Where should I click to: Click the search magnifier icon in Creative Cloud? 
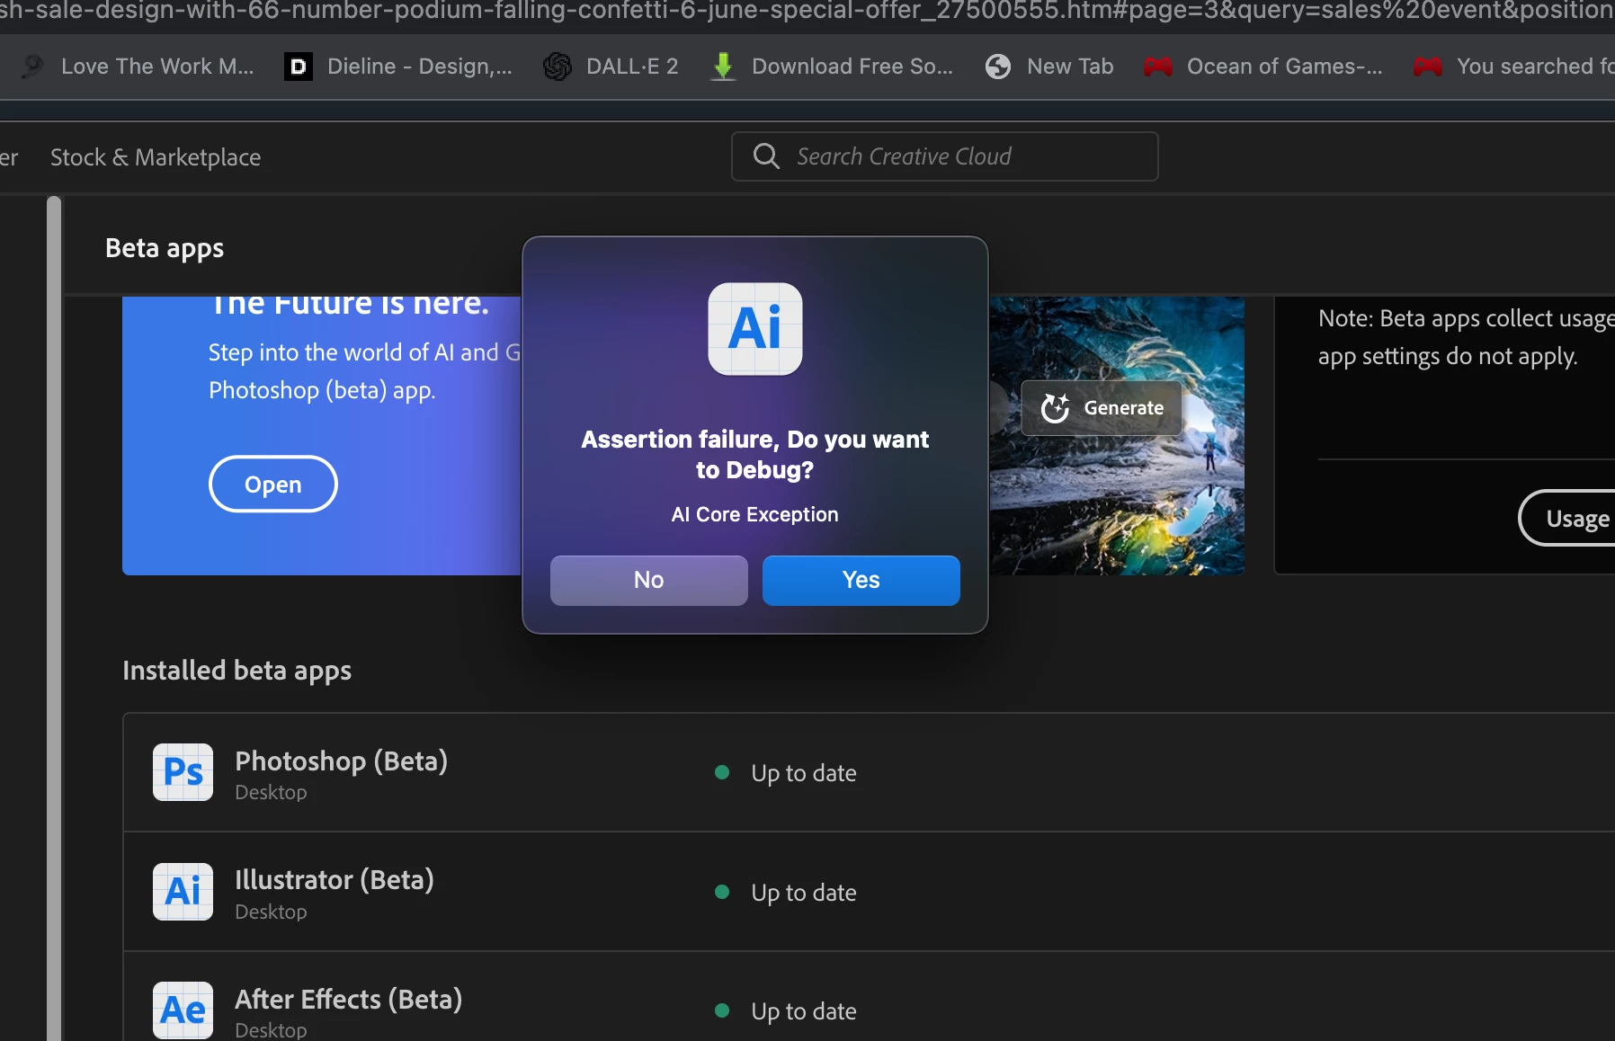pyautogui.click(x=766, y=156)
